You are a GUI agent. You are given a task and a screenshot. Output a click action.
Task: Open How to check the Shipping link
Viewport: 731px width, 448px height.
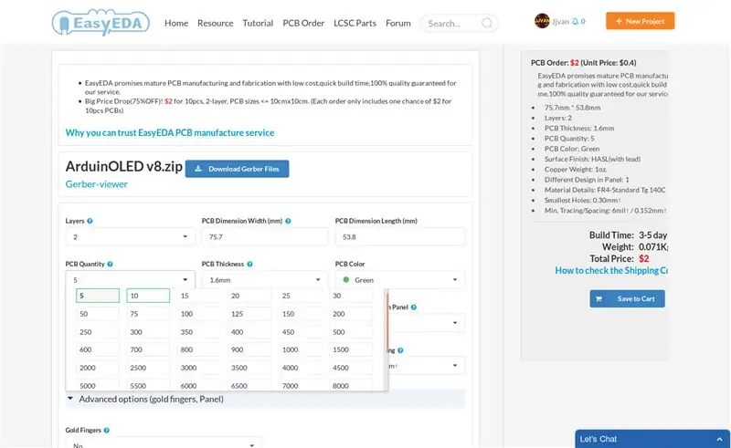[611, 270]
